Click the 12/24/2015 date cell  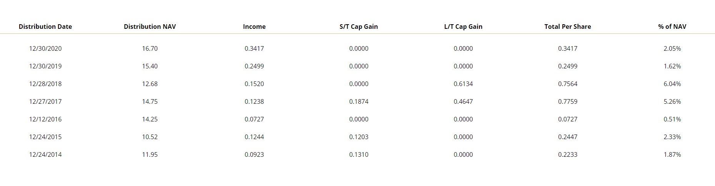click(45, 137)
